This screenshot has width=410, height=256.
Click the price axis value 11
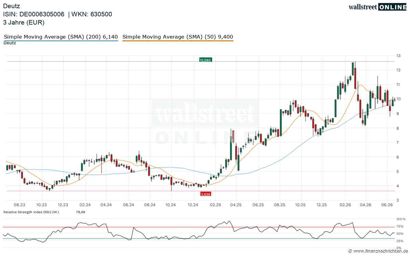tap(398, 85)
